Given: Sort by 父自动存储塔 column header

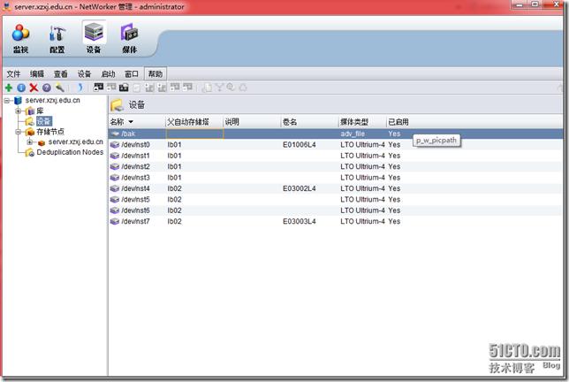Looking at the screenshot, I should [x=194, y=122].
